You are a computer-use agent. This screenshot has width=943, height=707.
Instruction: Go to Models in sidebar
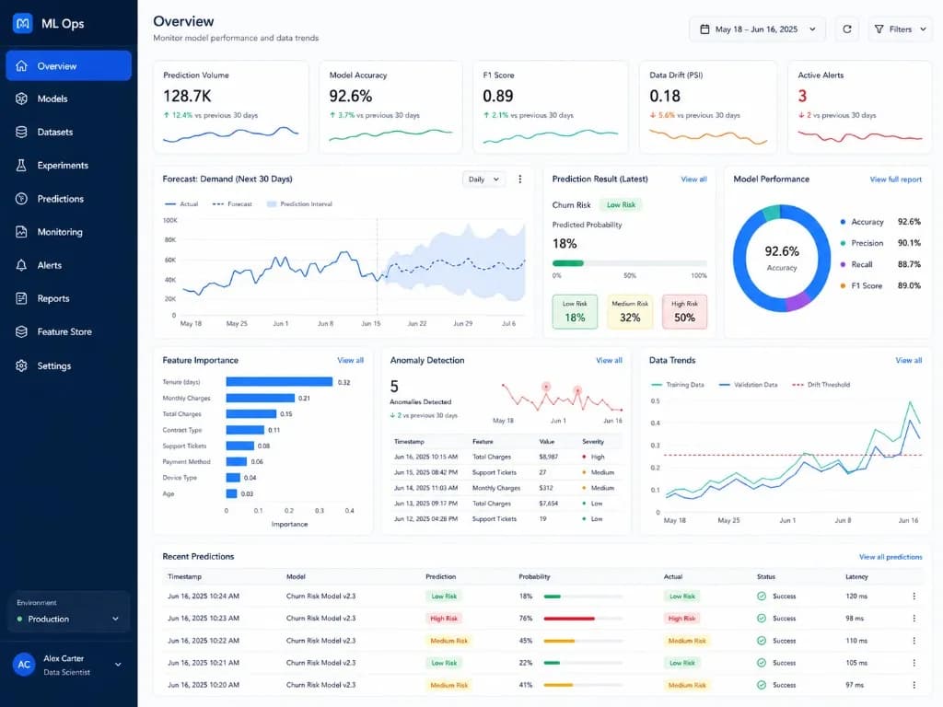click(x=68, y=99)
